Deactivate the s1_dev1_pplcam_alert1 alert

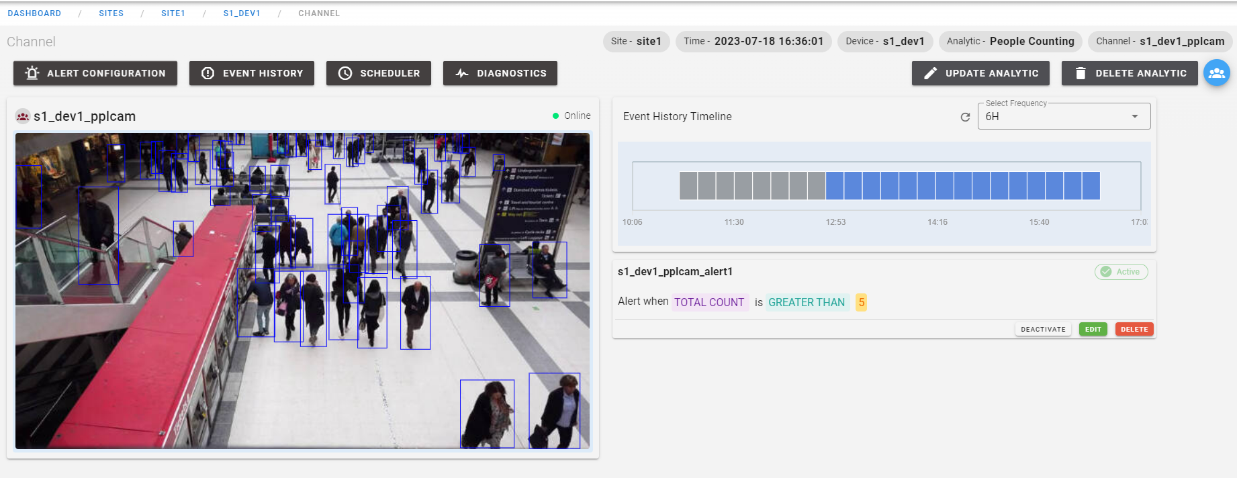[x=1043, y=329]
